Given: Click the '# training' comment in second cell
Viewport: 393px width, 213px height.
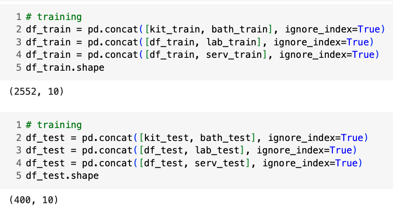Looking at the screenshot, I should click(x=54, y=125).
